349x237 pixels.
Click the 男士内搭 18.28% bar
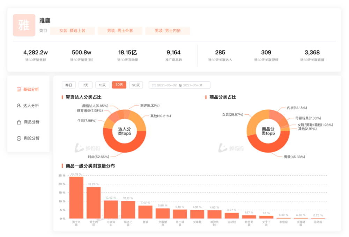pos(94,202)
